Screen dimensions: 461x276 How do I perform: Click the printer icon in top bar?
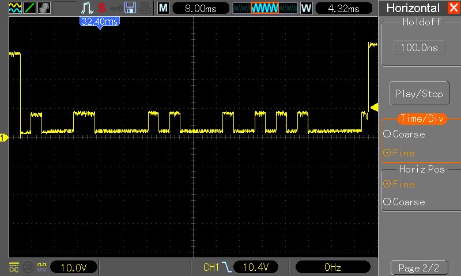pyautogui.click(x=144, y=8)
